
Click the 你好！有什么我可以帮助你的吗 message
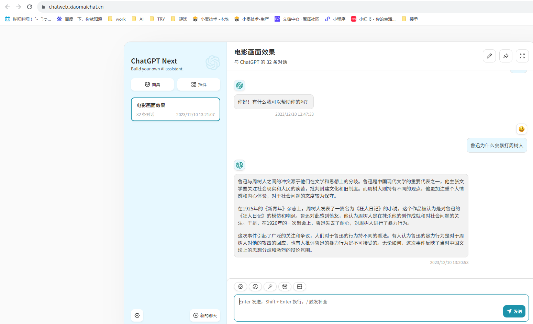point(274,102)
